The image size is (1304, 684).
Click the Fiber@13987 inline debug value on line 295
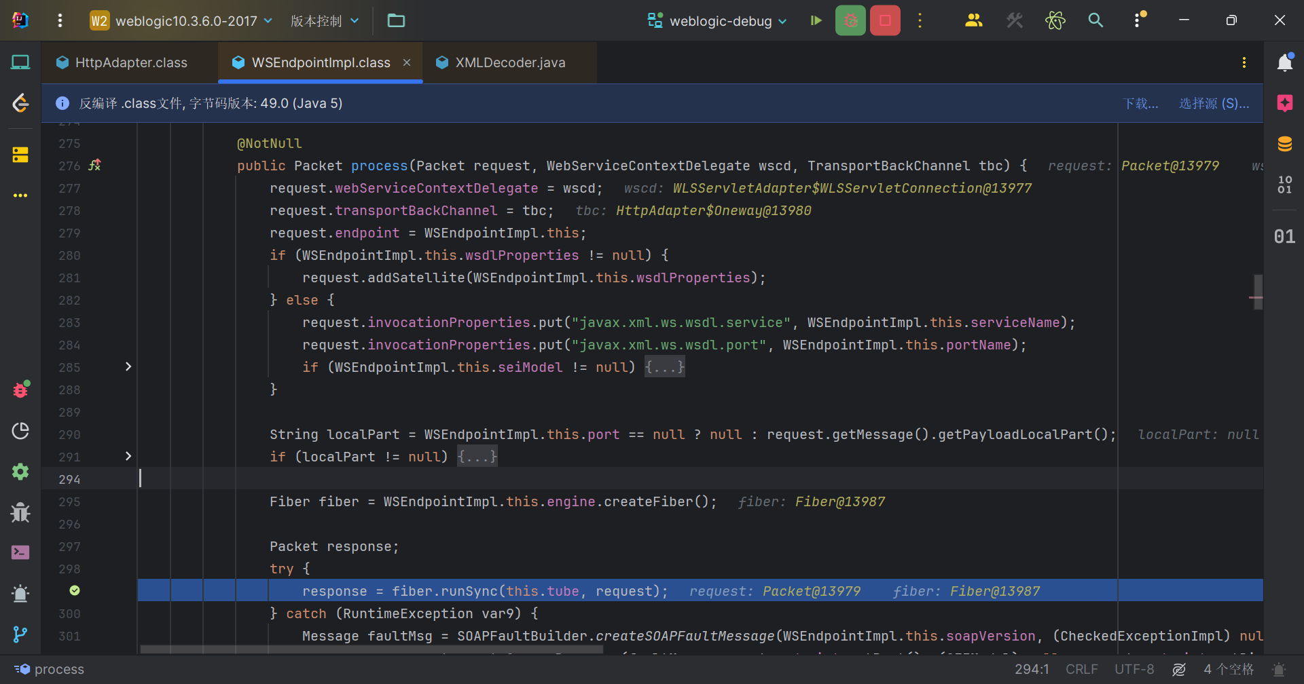(x=840, y=501)
